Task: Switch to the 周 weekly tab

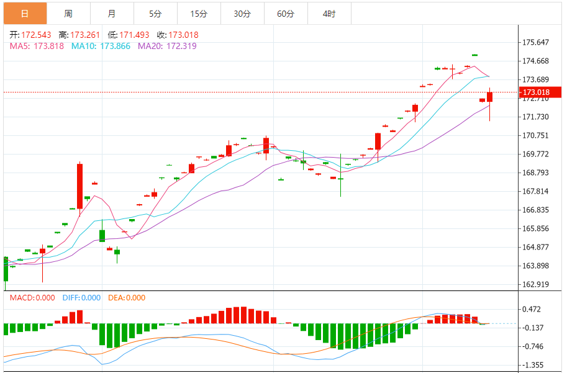Action: click(69, 14)
